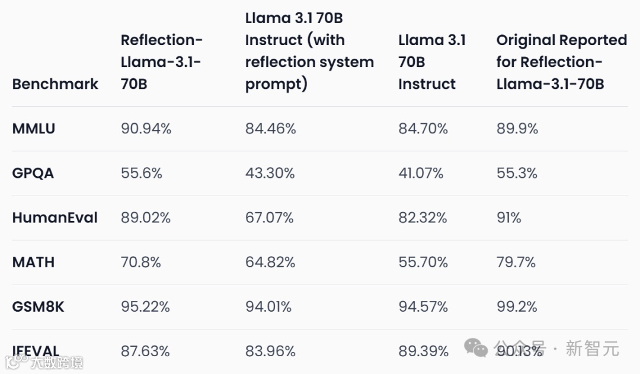The image size is (640, 374).
Task: Click the MATH row label
Action: [x=33, y=262]
